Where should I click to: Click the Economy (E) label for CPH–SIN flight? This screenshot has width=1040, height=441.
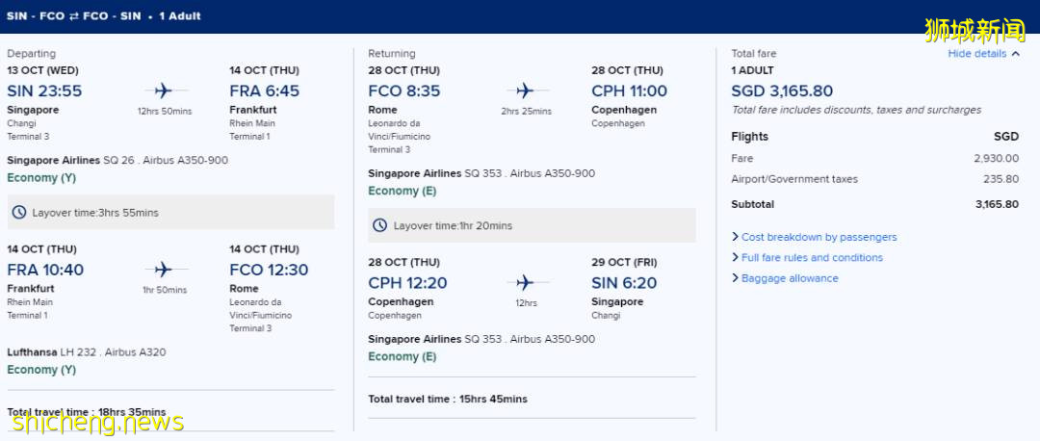click(x=402, y=356)
